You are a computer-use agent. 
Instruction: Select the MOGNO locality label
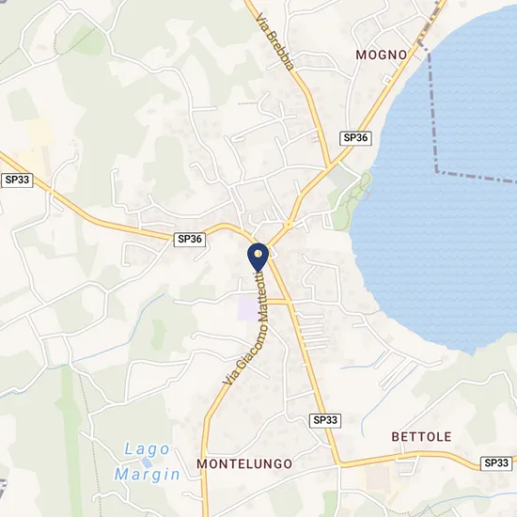click(381, 55)
